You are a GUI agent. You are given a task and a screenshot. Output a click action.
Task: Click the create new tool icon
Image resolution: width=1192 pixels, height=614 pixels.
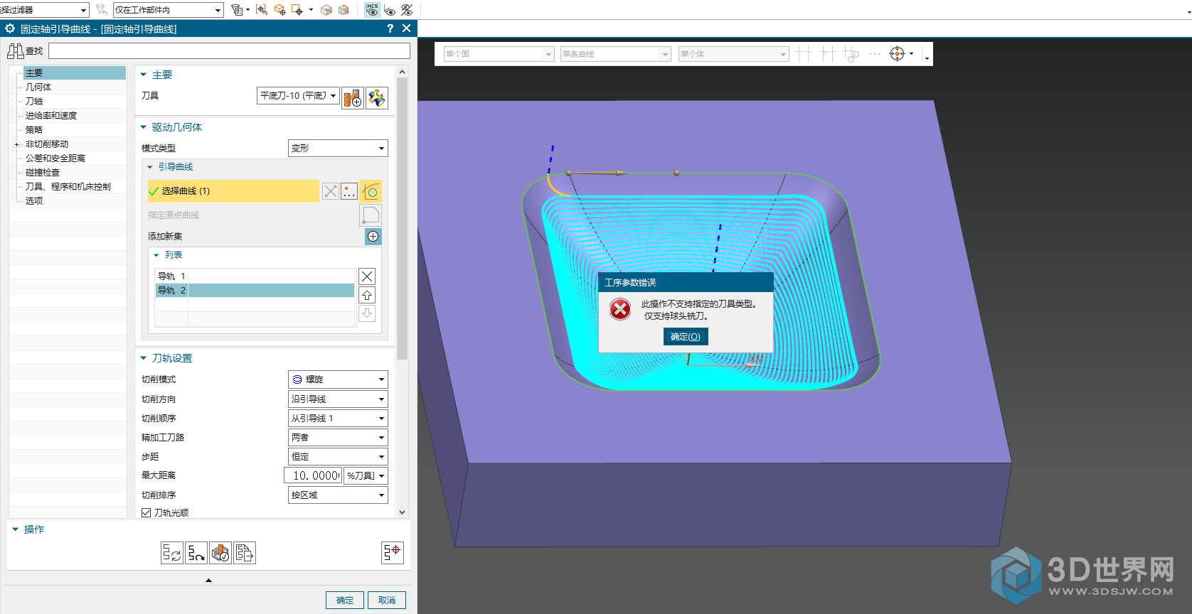353,98
